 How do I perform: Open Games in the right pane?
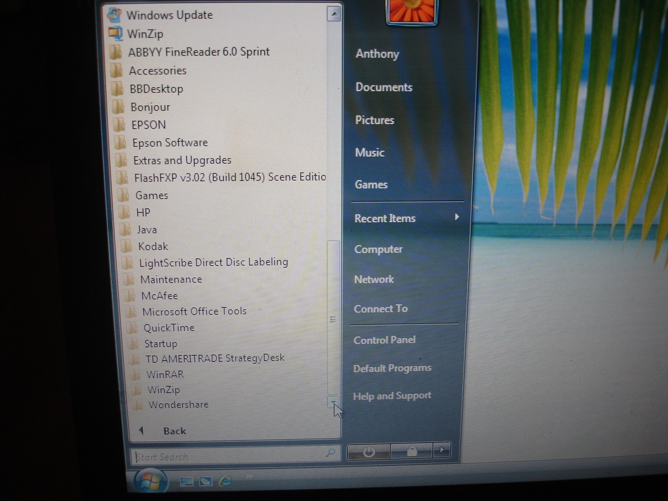point(371,185)
